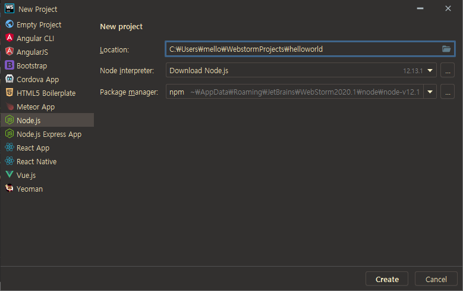Focus the Location path field
The height and width of the screenshot is (291, 463).
(x=310, y=49)
